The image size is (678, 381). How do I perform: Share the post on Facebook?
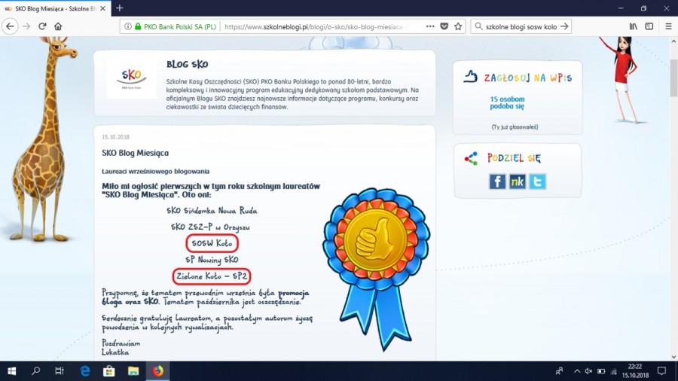point(497,181)
